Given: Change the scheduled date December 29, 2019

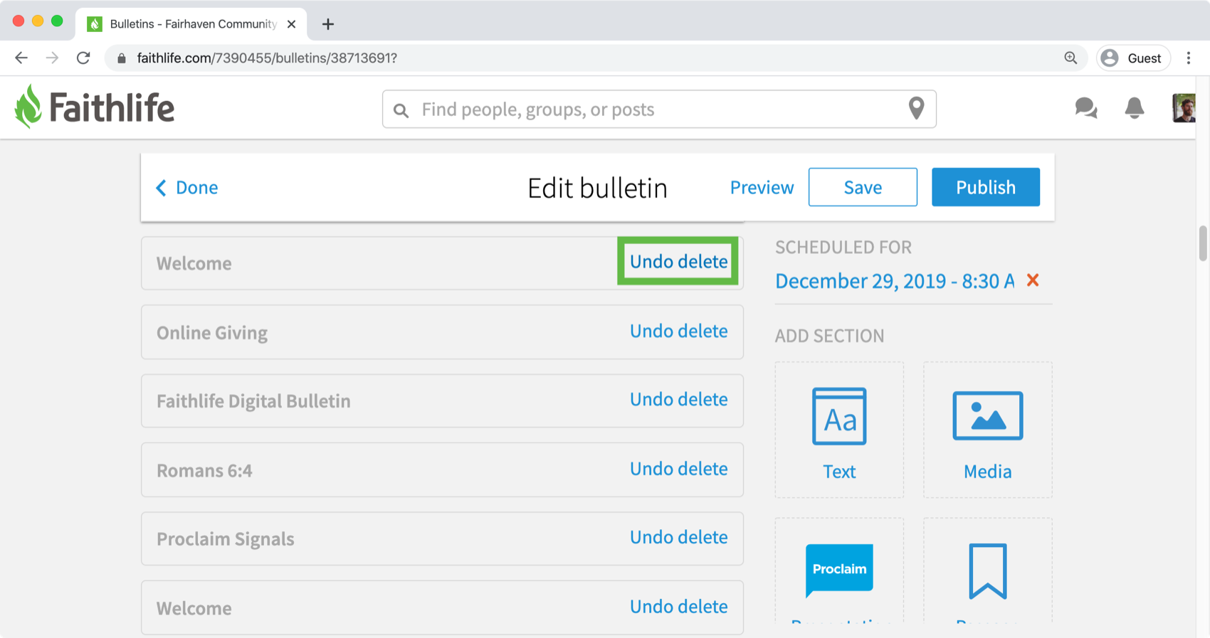Looking at the screenshot, I should click(x=895, y=281).
